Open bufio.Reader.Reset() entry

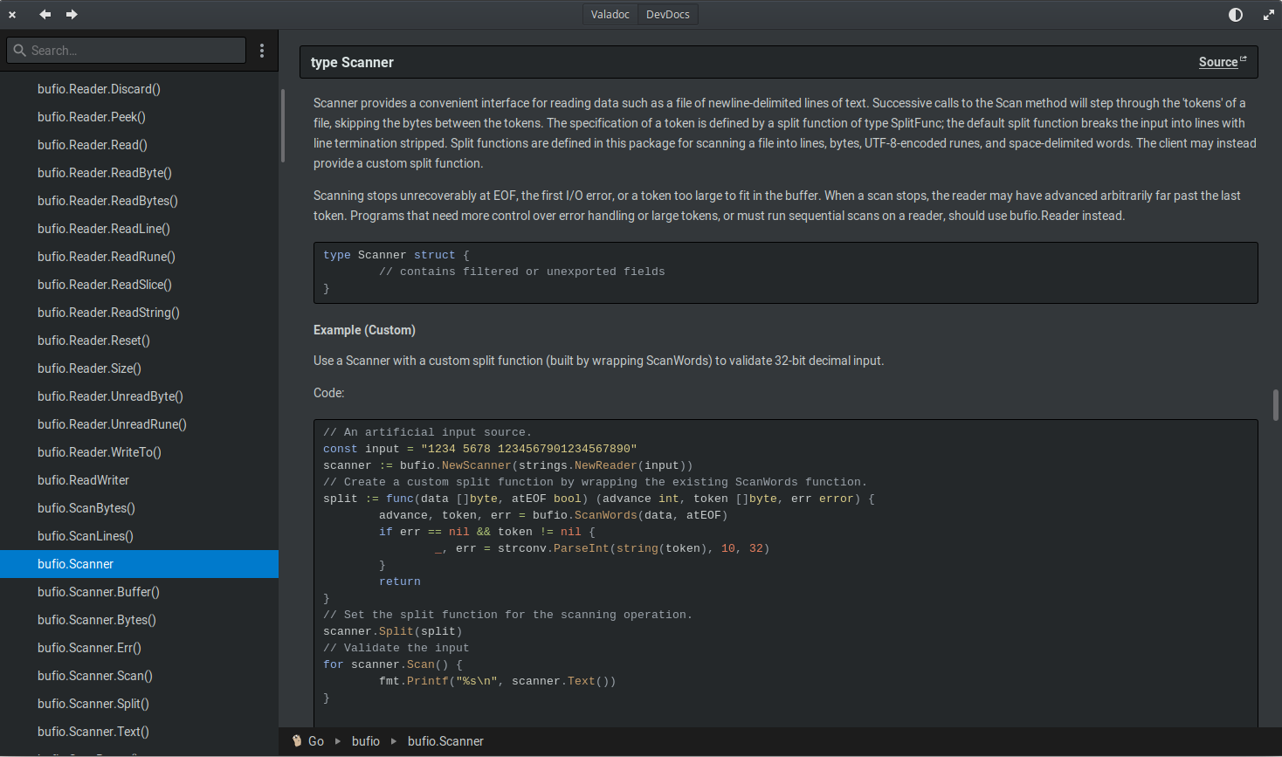point(140,341)
